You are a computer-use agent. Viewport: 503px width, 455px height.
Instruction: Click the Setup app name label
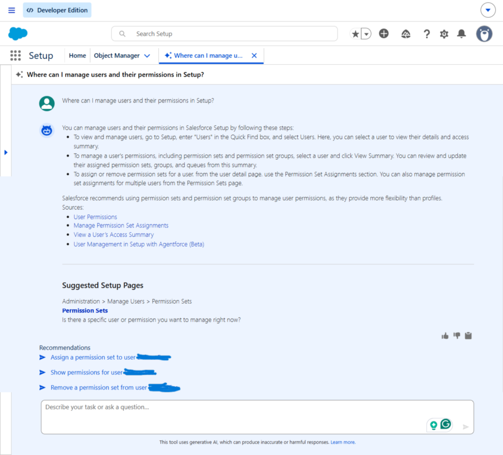(41, 56)
